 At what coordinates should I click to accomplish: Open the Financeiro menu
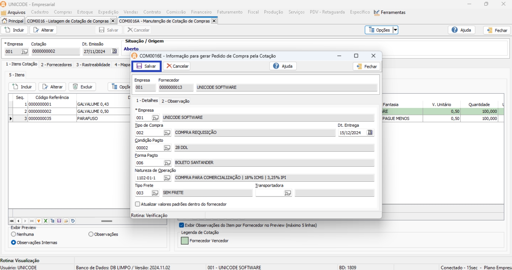tap(201, 12)
